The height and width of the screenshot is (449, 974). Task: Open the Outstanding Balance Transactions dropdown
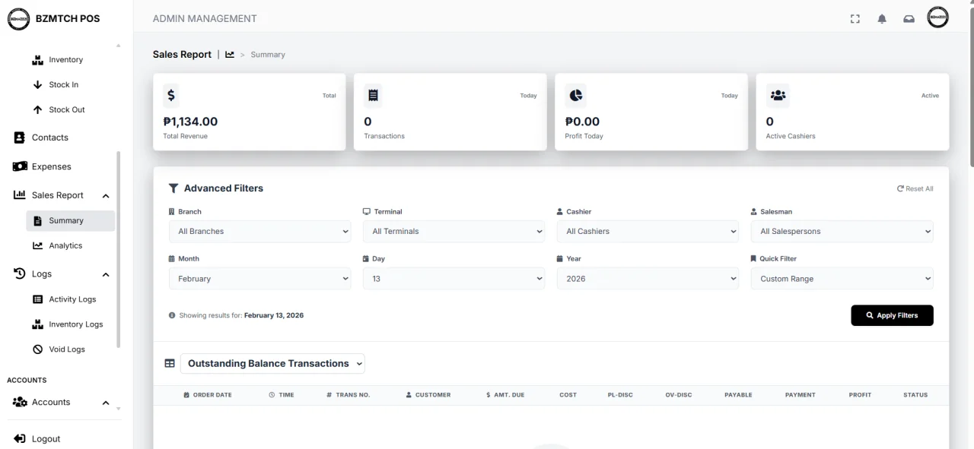click(272, 364)
